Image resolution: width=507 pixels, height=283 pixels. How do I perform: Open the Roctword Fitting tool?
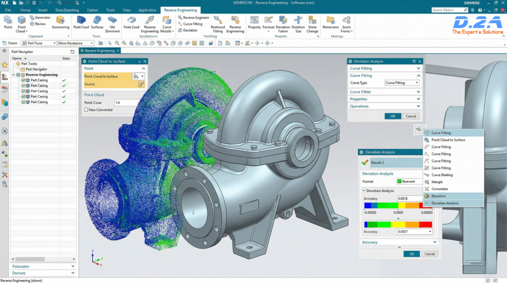[x=218, y=24]
